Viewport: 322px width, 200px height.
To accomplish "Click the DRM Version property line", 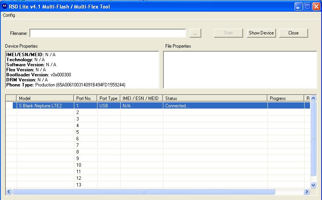I will tap(27, 79).
